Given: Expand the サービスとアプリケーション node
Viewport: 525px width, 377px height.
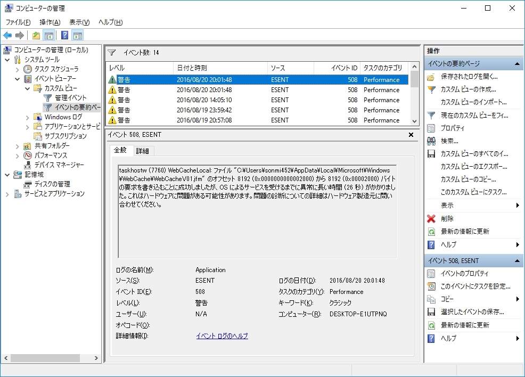Looking at the screenshot, I should click(7, 194).
